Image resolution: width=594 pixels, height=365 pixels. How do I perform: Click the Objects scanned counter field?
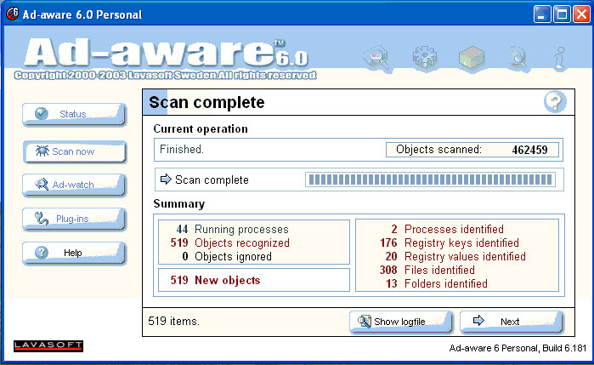(x=473, y=150)
